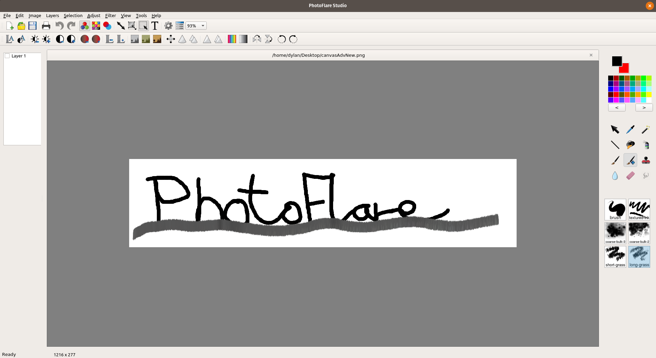Rotate image clockwise
656x358 pixels.
293,39
